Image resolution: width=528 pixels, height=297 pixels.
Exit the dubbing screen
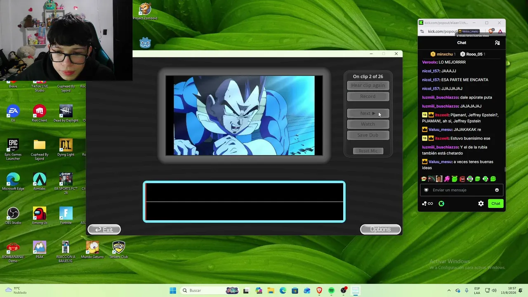(104, 230)
